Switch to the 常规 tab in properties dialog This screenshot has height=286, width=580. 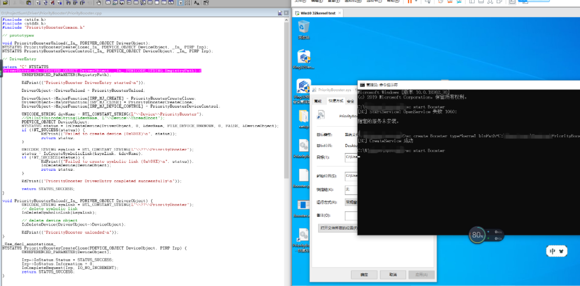pyautogui.click(x=318, y=101)
